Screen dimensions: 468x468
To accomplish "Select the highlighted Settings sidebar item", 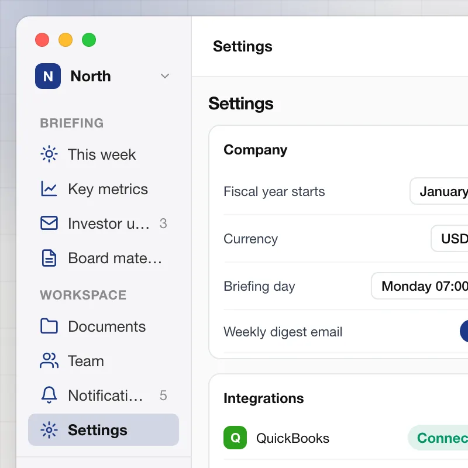I will click(x=104, y=430).
